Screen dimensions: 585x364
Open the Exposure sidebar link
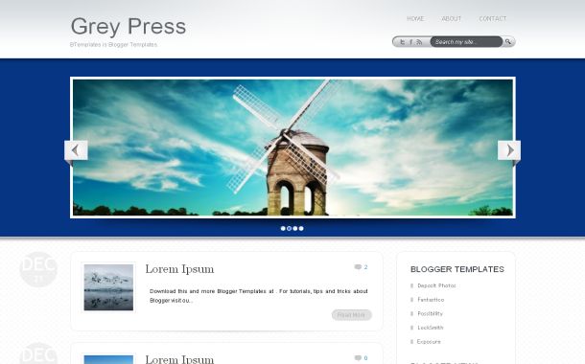(x=429, y=342)
